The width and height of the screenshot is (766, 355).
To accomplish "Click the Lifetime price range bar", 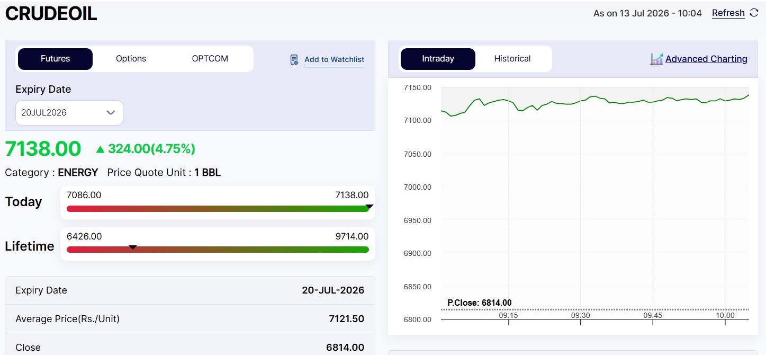I will 218,250.
